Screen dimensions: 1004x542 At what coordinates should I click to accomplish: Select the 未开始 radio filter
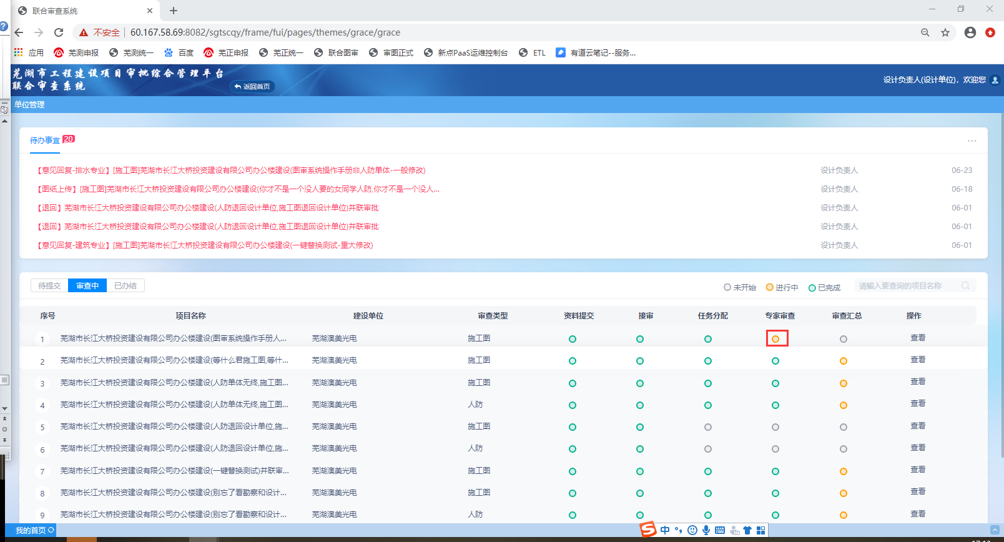coord(727,287)
